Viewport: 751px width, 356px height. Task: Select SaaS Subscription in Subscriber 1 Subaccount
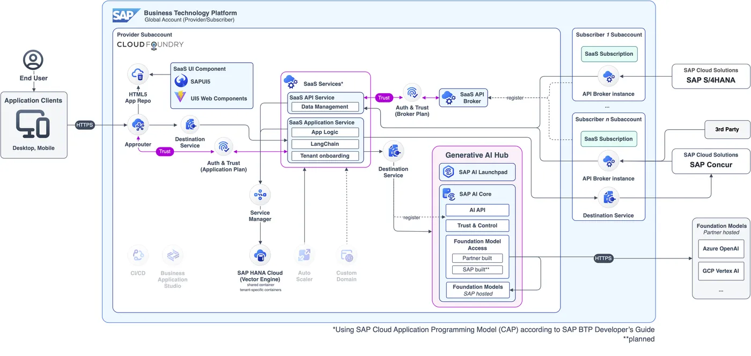[609, 54]
